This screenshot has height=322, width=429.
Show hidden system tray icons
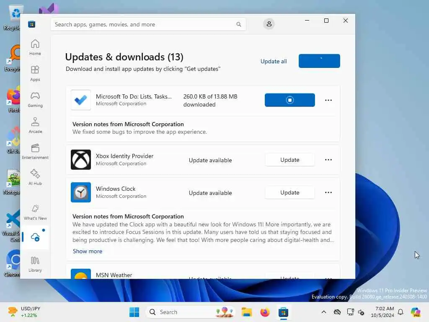point(324,312)
